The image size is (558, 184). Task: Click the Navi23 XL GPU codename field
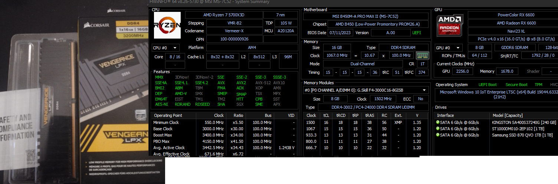[513, 31]
